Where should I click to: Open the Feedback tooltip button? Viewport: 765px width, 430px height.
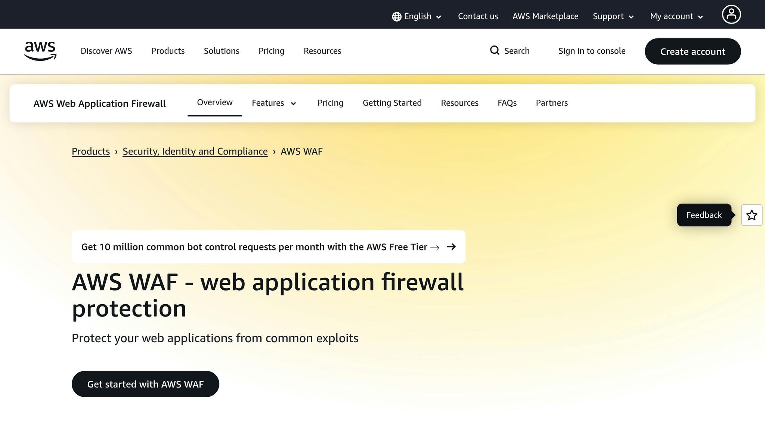coord(704,215)
